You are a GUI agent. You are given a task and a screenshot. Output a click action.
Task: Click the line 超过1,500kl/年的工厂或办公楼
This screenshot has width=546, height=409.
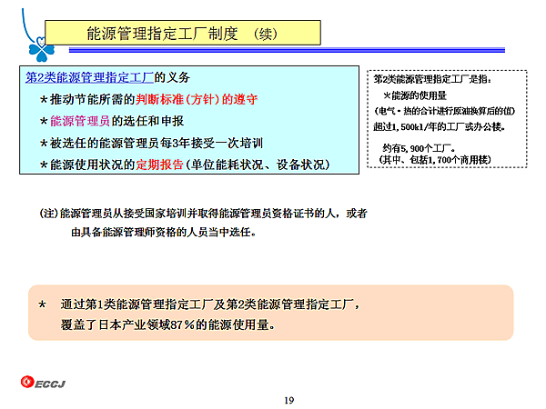click(x=440, y=127)
